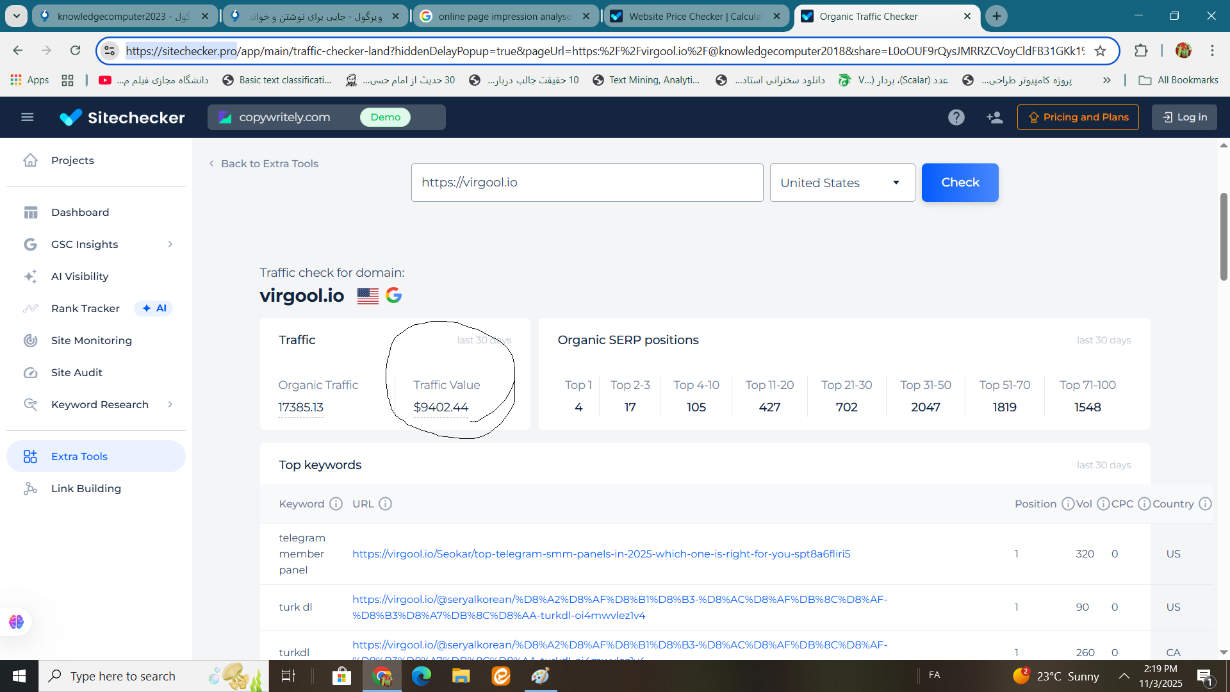The image size is (1230, 692).
Task: Click the page vertical scrollbar thumb
Action: (1224, 237)
